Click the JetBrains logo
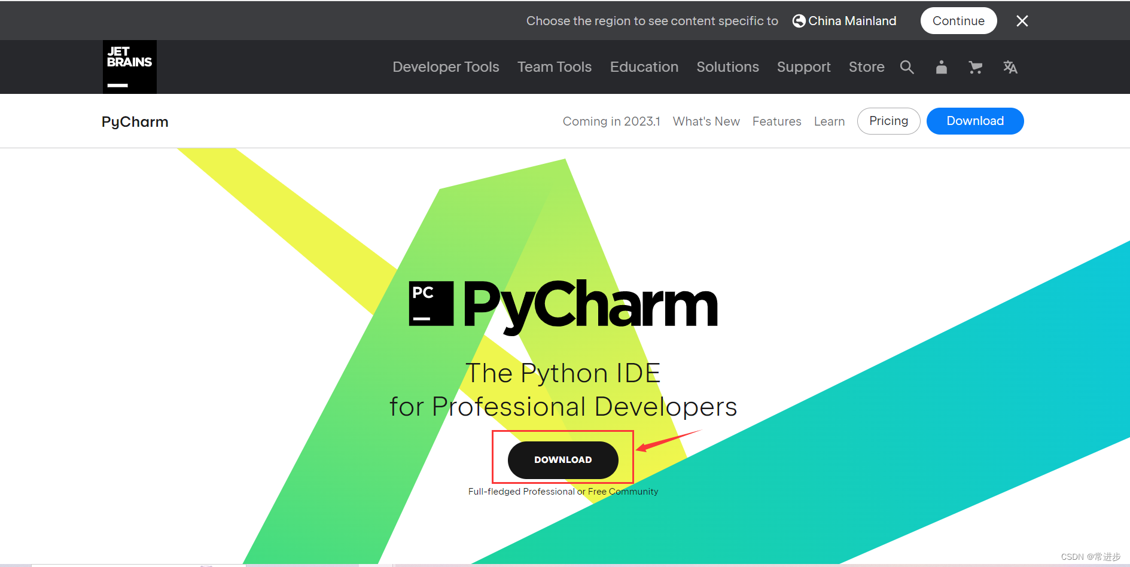 pos(130,67)
